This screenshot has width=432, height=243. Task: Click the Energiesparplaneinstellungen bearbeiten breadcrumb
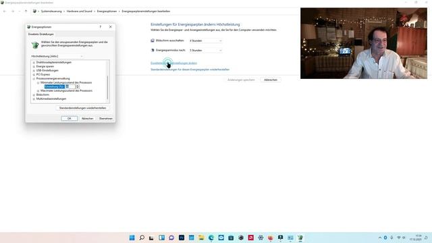(146, 11)
